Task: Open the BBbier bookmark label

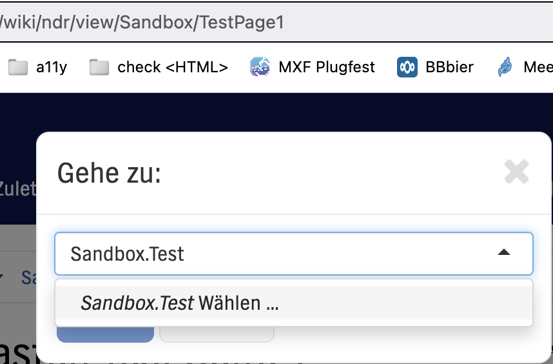Action: (x=449, y=67)
